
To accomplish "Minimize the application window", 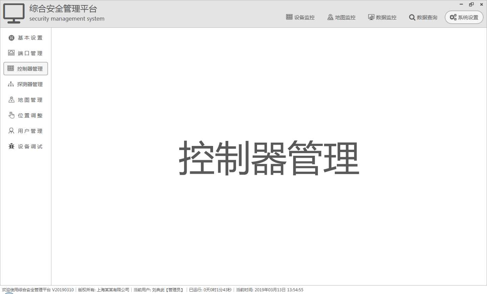I will pos(461,4).
